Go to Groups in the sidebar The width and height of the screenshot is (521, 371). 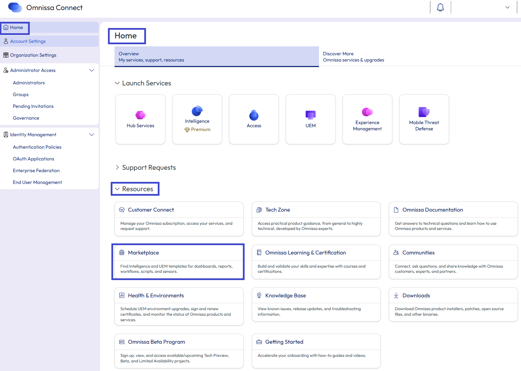[21, 94]
